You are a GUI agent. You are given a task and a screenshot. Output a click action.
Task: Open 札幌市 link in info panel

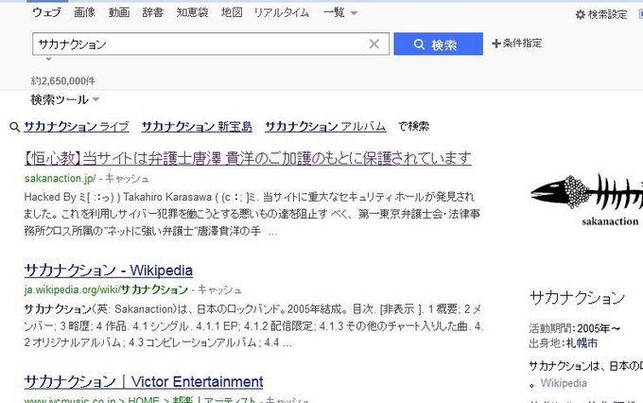click(582, 343)
